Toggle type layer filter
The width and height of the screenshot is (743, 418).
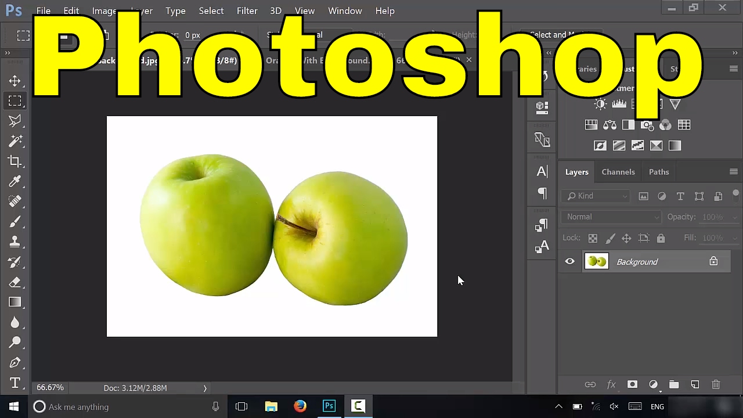click(680, 196)
